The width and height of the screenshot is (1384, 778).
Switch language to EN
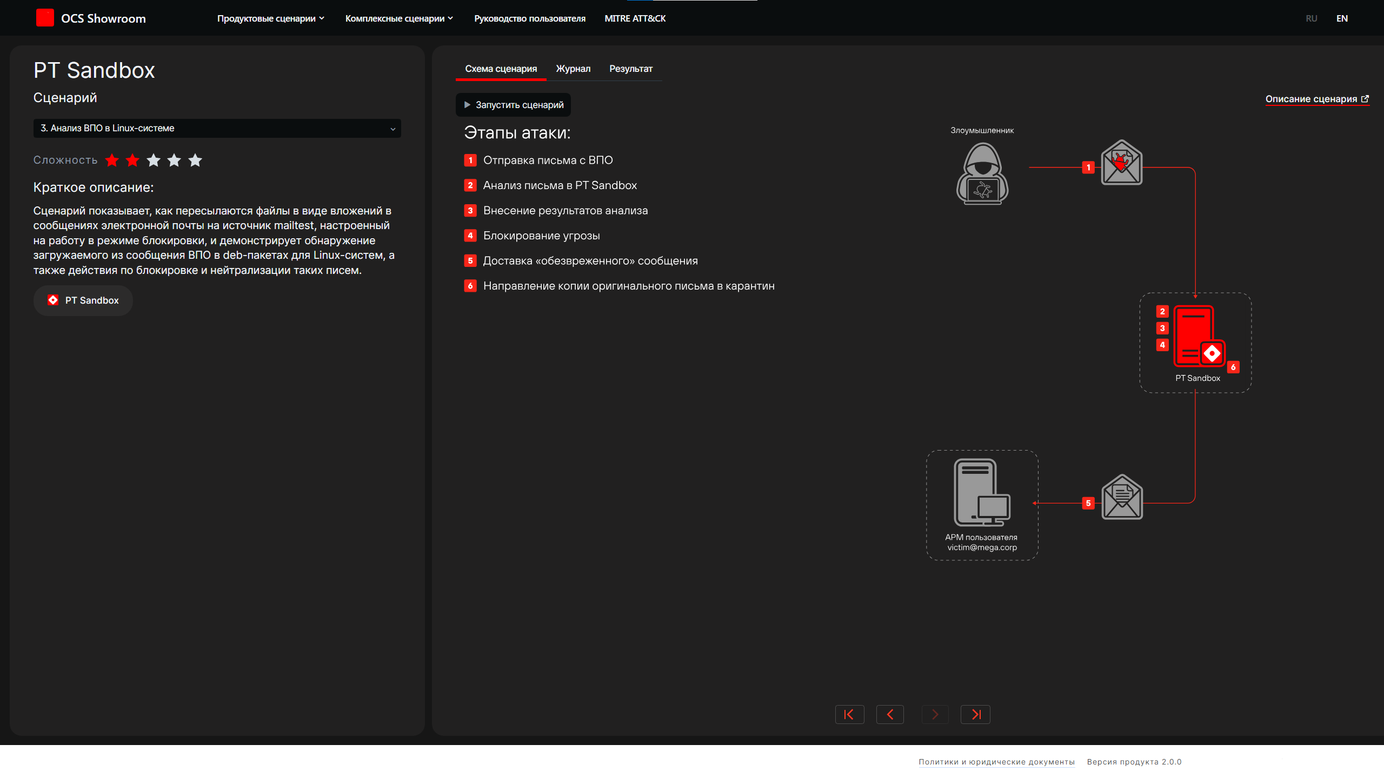(x=1342, y=18)
